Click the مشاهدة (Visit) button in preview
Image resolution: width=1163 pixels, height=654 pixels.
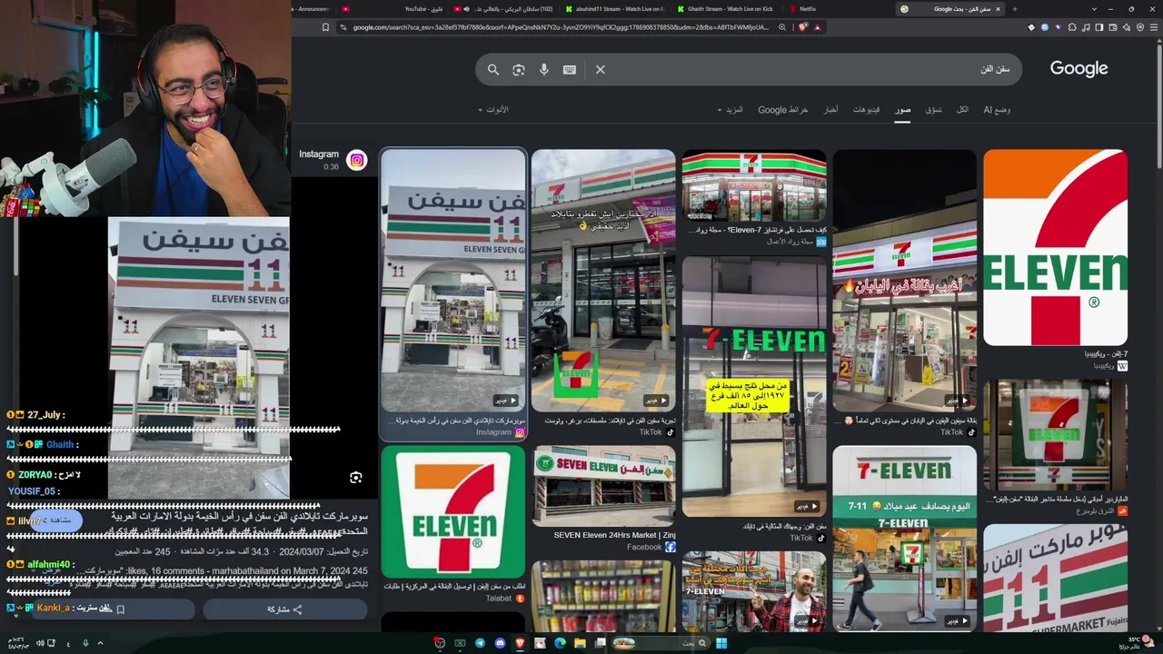(56, 520)
